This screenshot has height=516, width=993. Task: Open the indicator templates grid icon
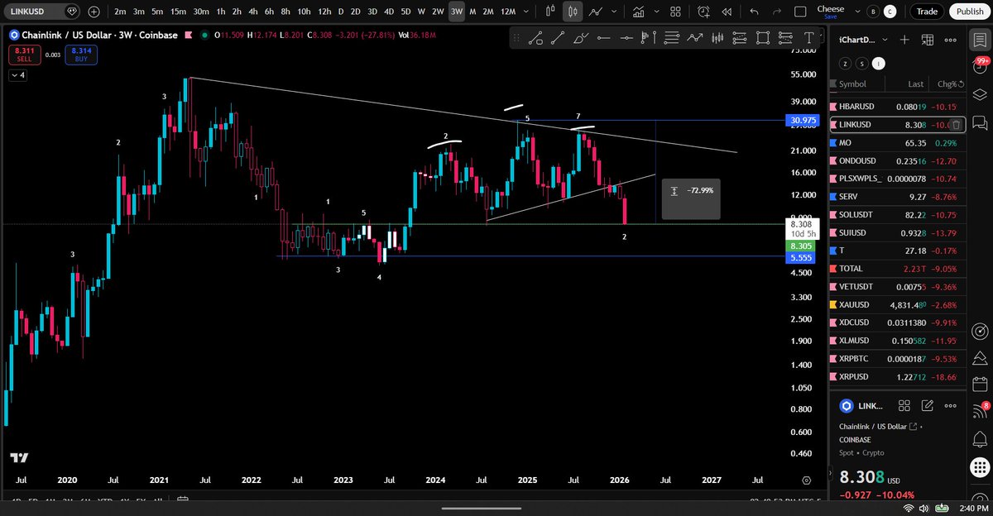[676, 12]
